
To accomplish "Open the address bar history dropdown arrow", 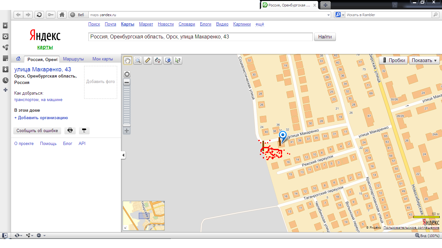I will (329, 15).
